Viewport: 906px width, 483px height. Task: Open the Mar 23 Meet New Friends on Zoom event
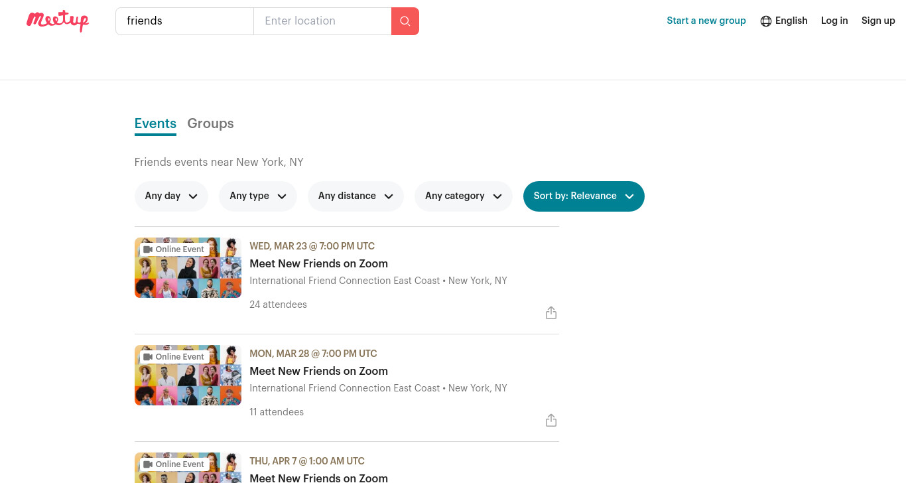click(318, 264)
